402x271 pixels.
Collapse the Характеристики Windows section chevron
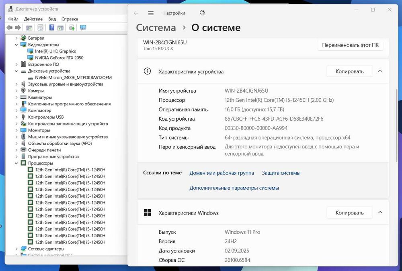point(380,212)
